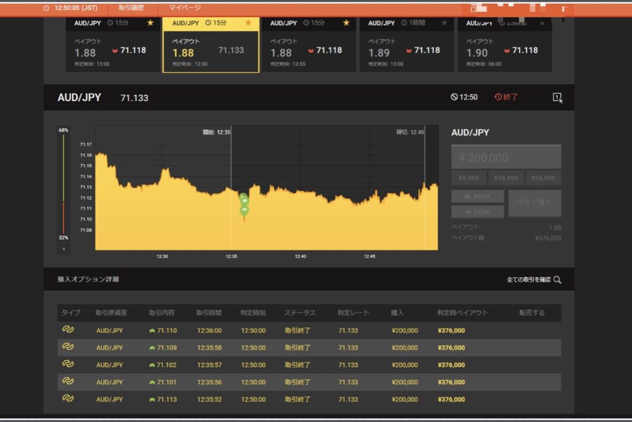Image resolution: width=632 pixels, height=422 pixels.
Task: Toggle the star on the highlighted 12:50 card
Action: tap(248, 23)
